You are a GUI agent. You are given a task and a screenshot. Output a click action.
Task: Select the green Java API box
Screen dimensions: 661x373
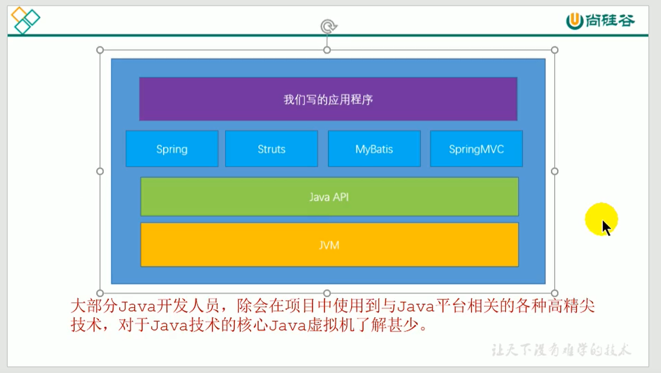329,196
